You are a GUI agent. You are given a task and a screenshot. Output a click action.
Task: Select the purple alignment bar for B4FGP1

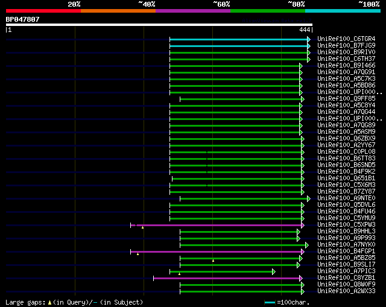point(216,252)
